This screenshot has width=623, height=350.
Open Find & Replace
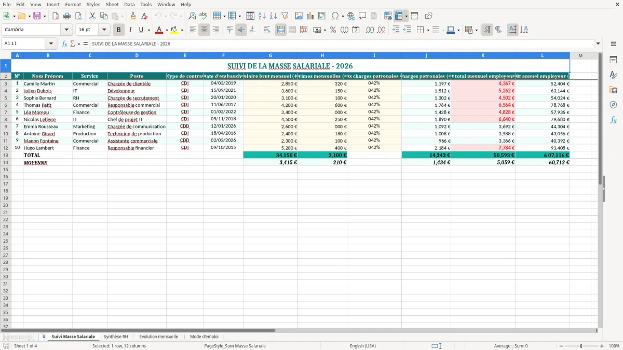pos(192,16)
